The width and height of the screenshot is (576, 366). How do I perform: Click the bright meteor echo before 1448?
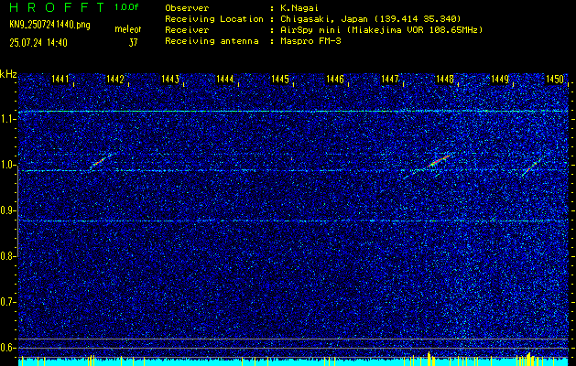(438, 162)
